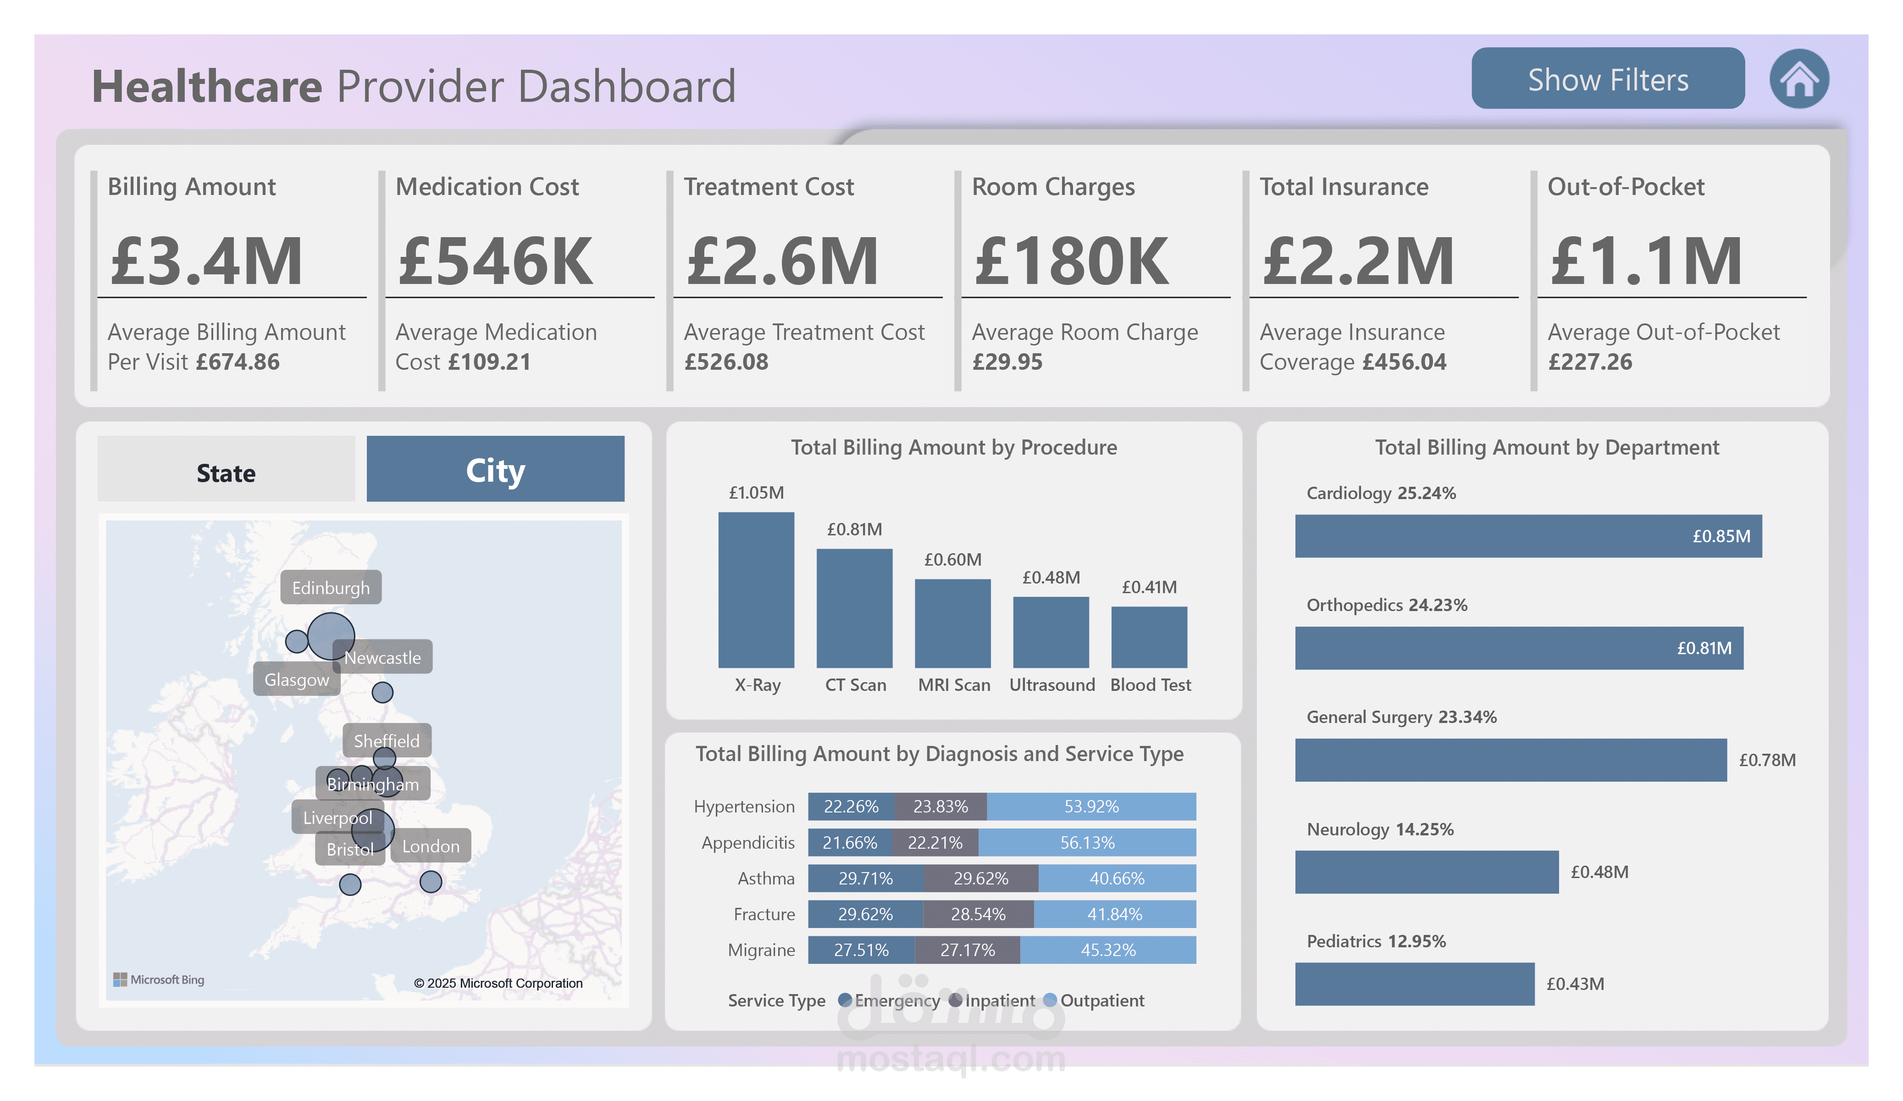Switch to the State tab

226,469
